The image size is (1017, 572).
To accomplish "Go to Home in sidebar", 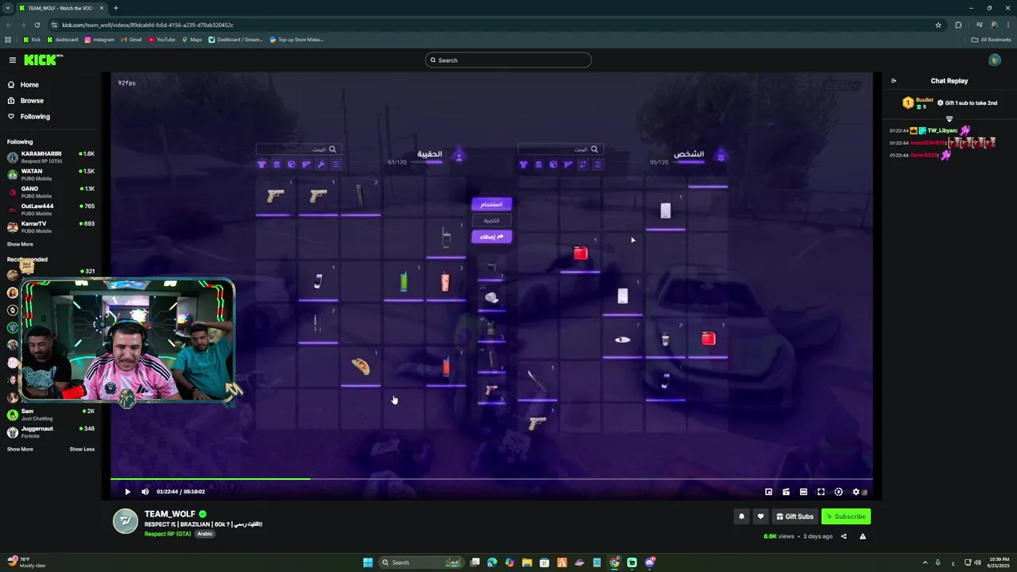I will (23, 84).
